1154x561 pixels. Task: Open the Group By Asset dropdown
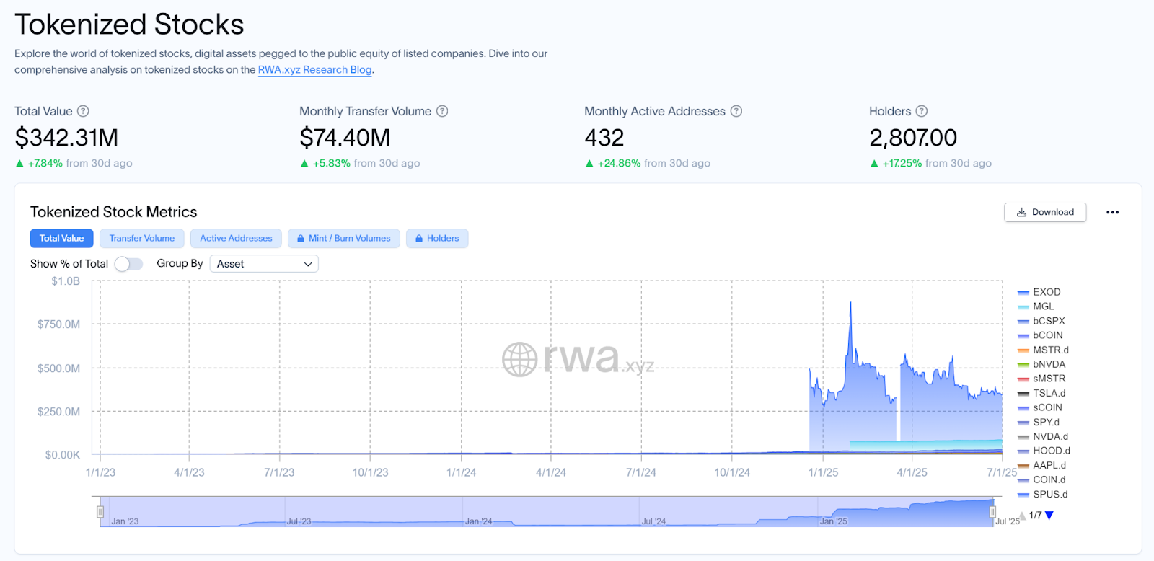(264, 264)
